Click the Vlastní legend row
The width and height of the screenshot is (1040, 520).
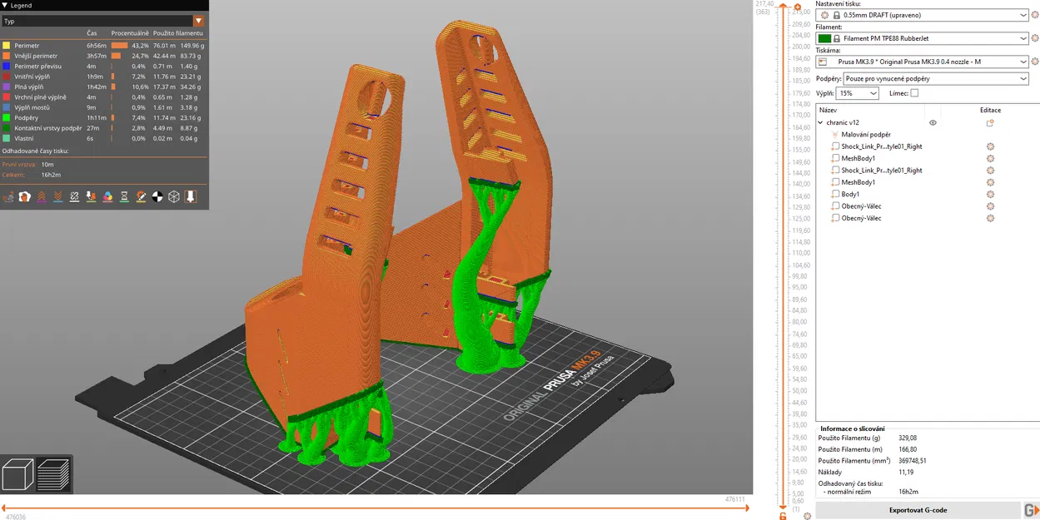(x=104, y=138)
